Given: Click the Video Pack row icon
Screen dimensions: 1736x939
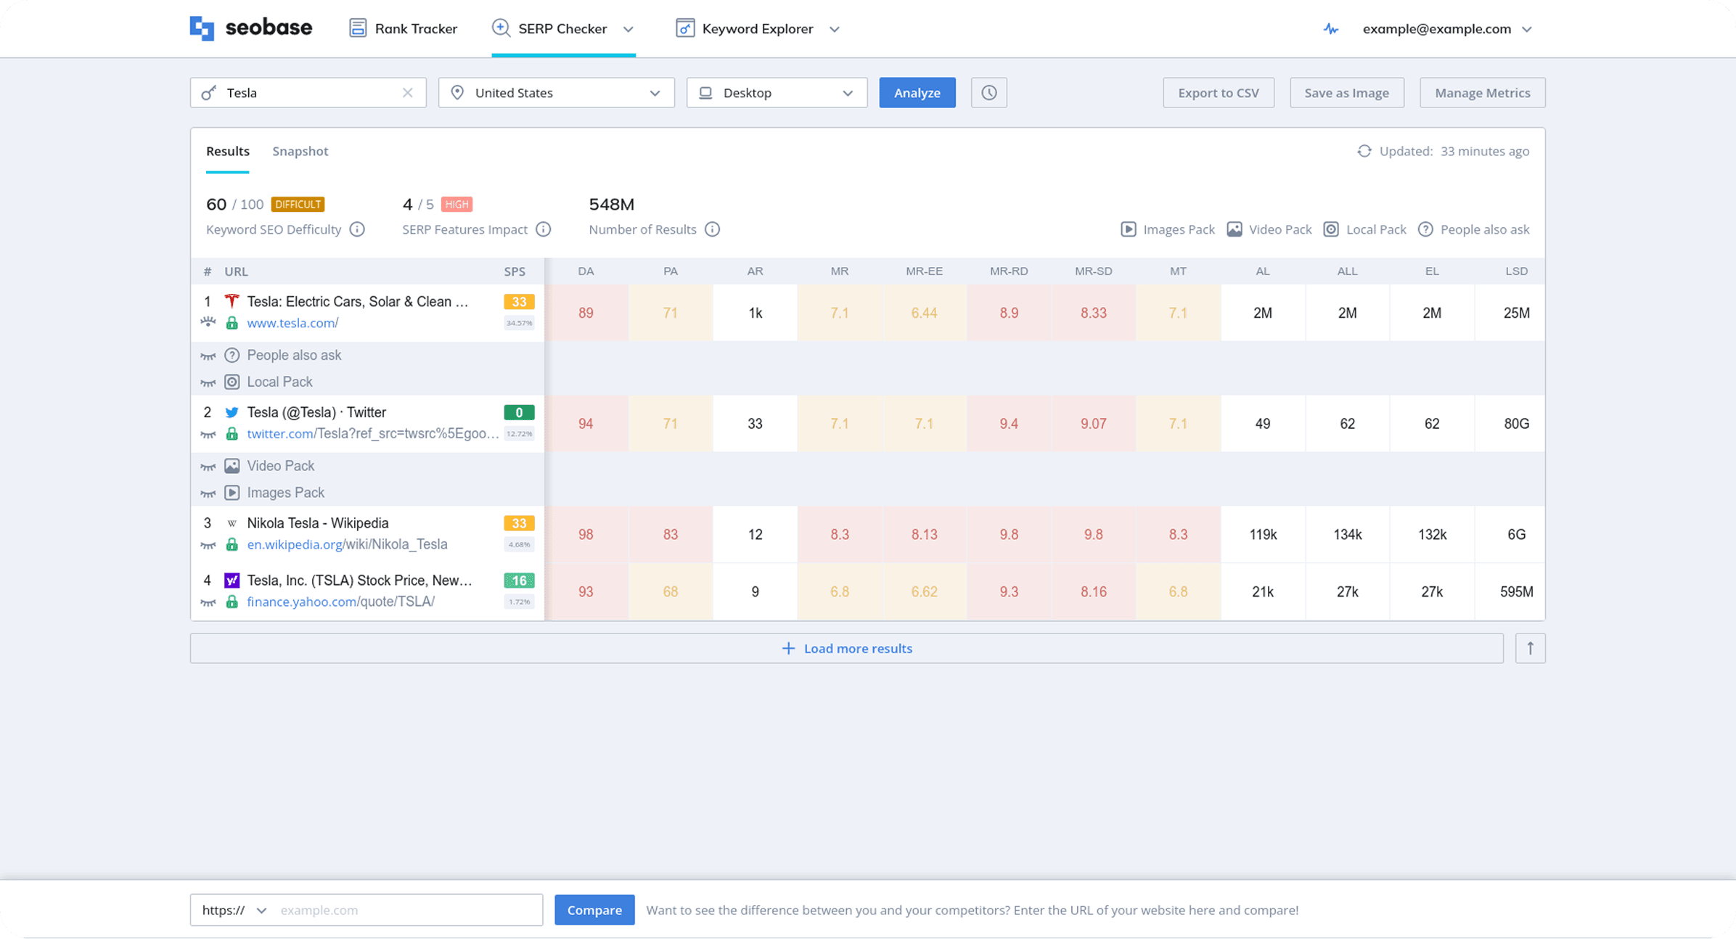Looking at the screenshot, I should point(232,466).
